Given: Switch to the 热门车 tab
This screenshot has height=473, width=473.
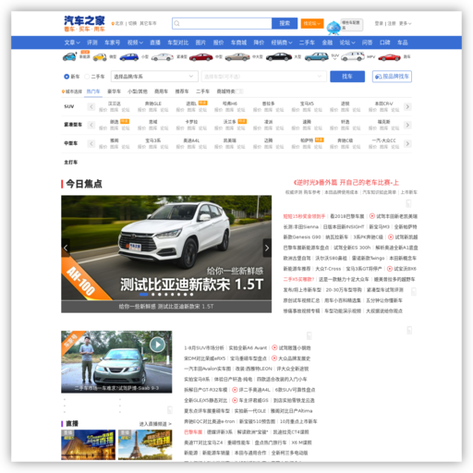Looking at the screenshot, I should (93, 91).
